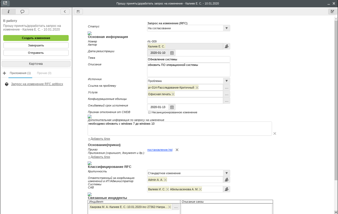Screen dimensions: 338x214
Task: Click the Описание связи text area
Action: 227,209
